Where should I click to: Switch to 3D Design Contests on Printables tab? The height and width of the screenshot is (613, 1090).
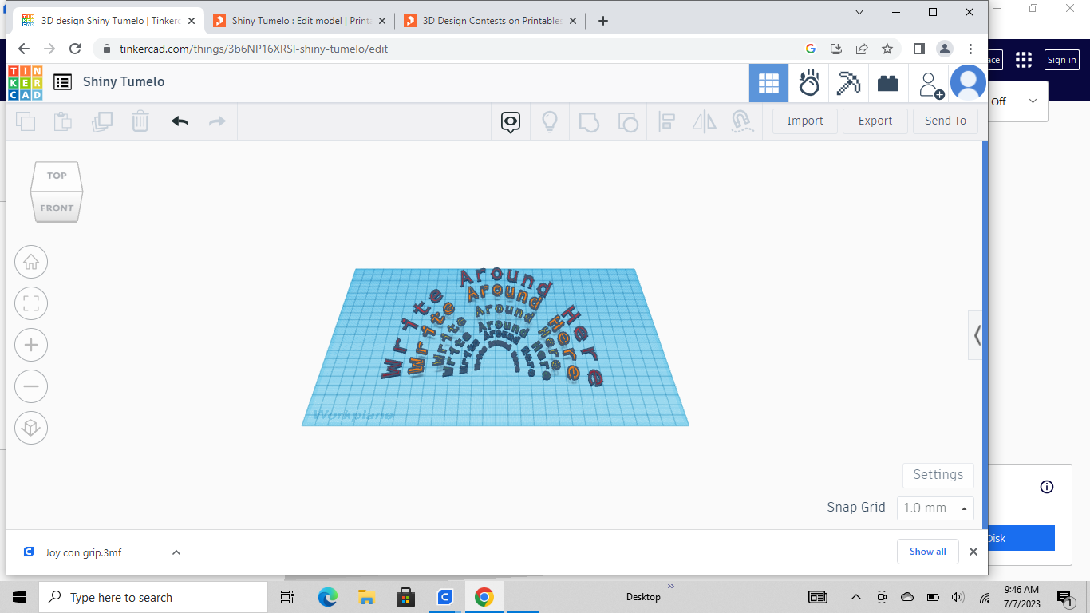click(492, 21)
